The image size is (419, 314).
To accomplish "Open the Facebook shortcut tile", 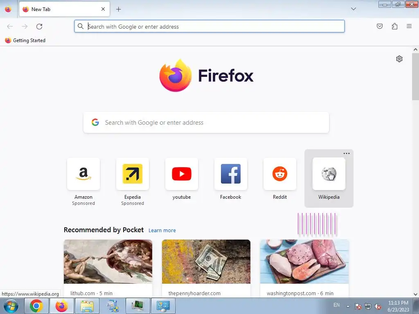I will point(231,174).
